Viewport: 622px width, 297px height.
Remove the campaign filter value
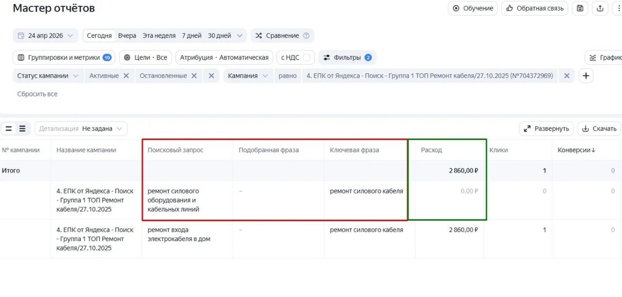click(x=567, y=76)
